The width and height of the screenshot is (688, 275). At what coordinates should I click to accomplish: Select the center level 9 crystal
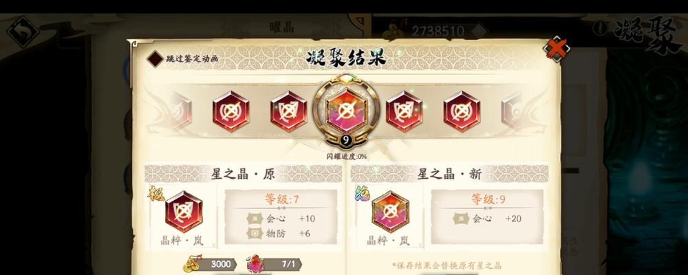[x=347, y=111]
